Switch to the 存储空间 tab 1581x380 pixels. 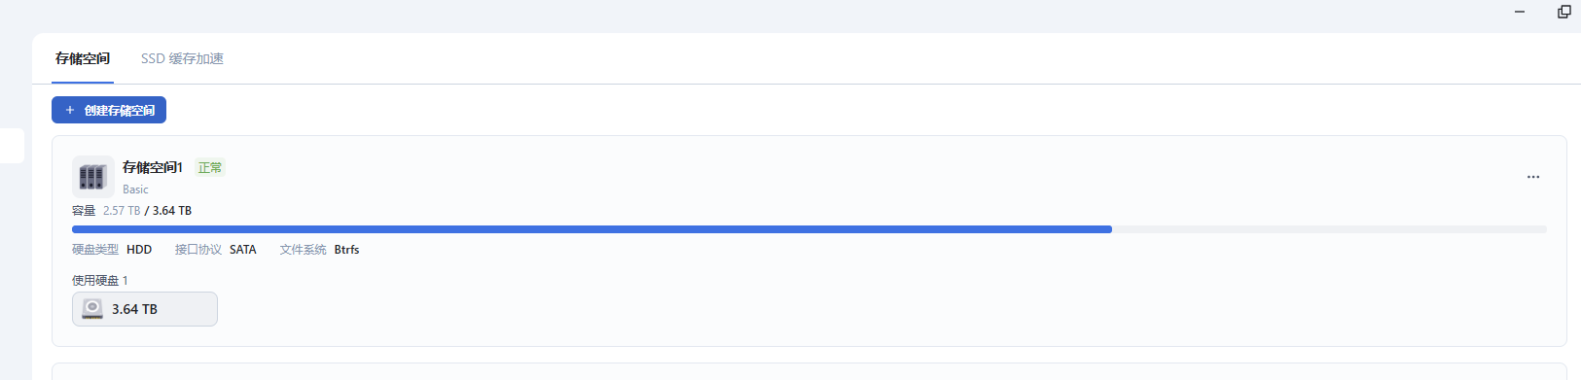pos(83,58)
